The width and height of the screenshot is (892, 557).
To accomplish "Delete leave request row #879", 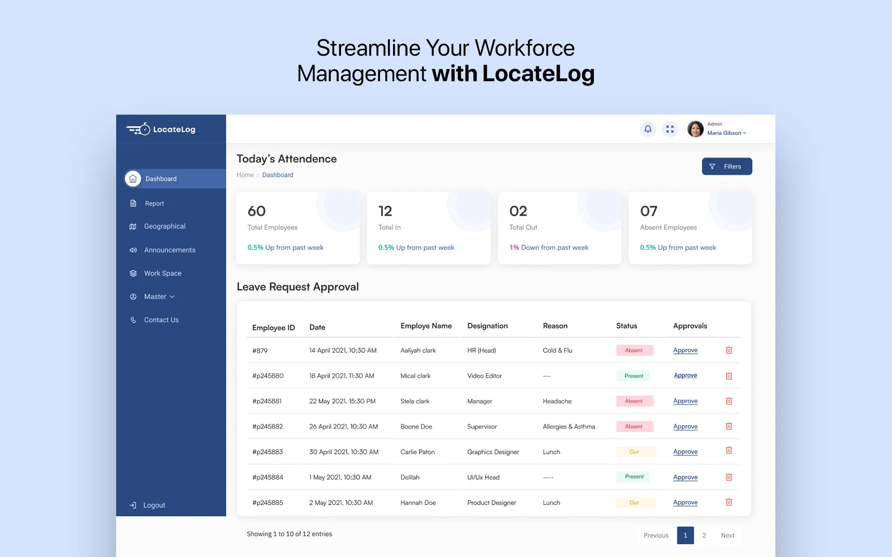I will pos(728,350).
